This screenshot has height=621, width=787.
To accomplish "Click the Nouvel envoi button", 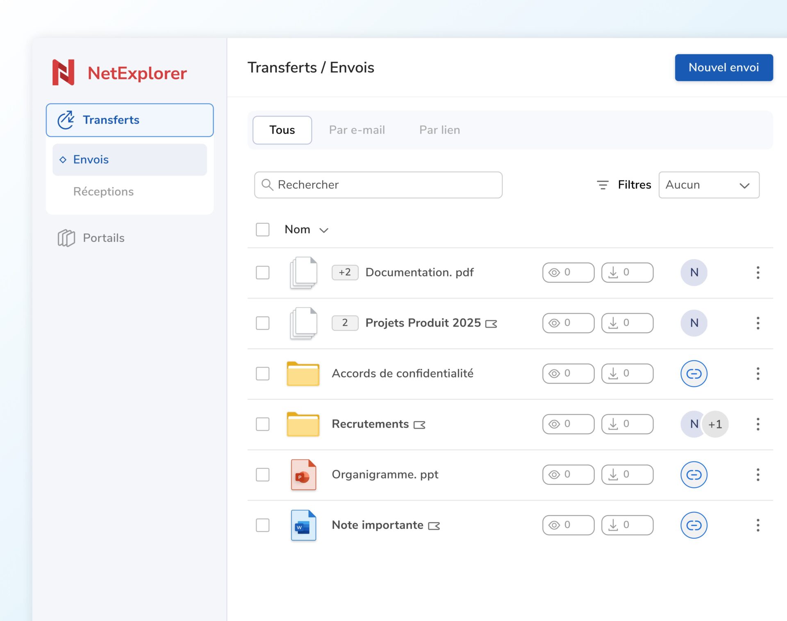I will (723, 68).
